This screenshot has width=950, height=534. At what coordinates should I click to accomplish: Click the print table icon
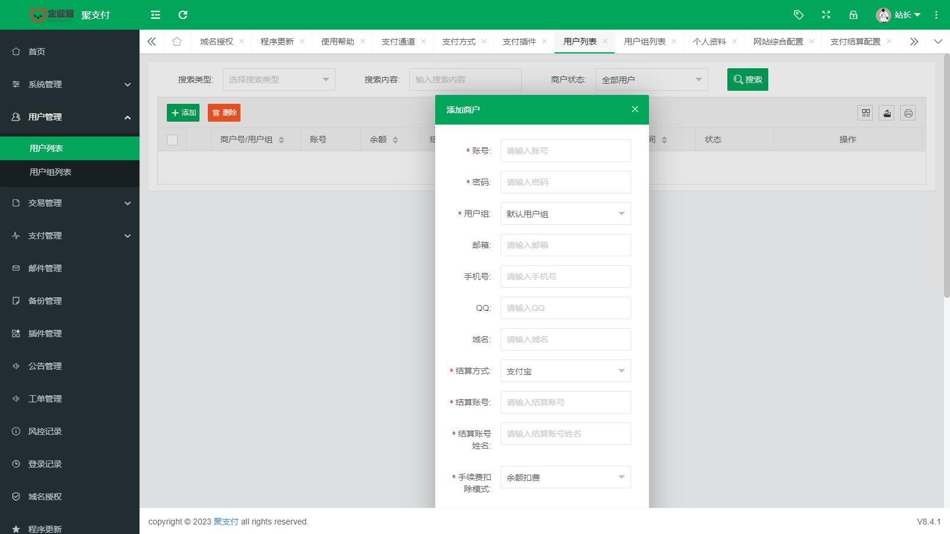[x=908, y=113]
